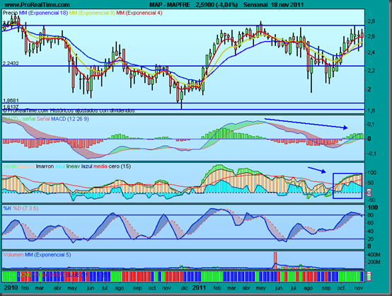Viewport: 392px width, 296px height.
Task: Select the MM (Exponencial 18) legend label
Action: [x=43, y=13]
